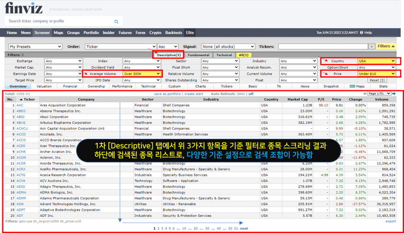Open the Market Cap. filter dropdown
The height and width of the screenshot is (233, 404).
coord(64,67)
